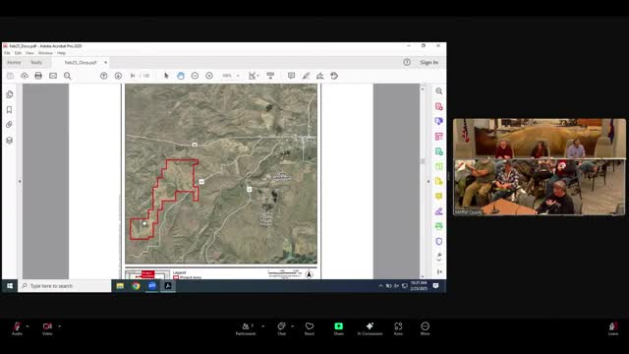The width and height of the screenshot is (629, 354).
Task: Click the Print icon in Acrobat toolbar
Action: pos(38,76)
